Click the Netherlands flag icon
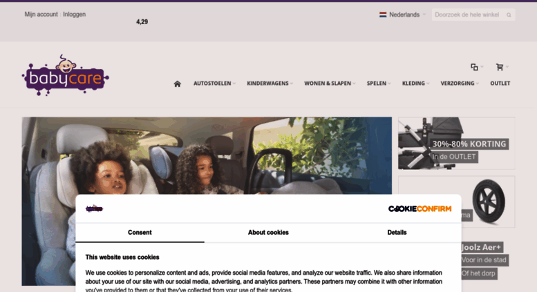 click(x=383, y=14)
